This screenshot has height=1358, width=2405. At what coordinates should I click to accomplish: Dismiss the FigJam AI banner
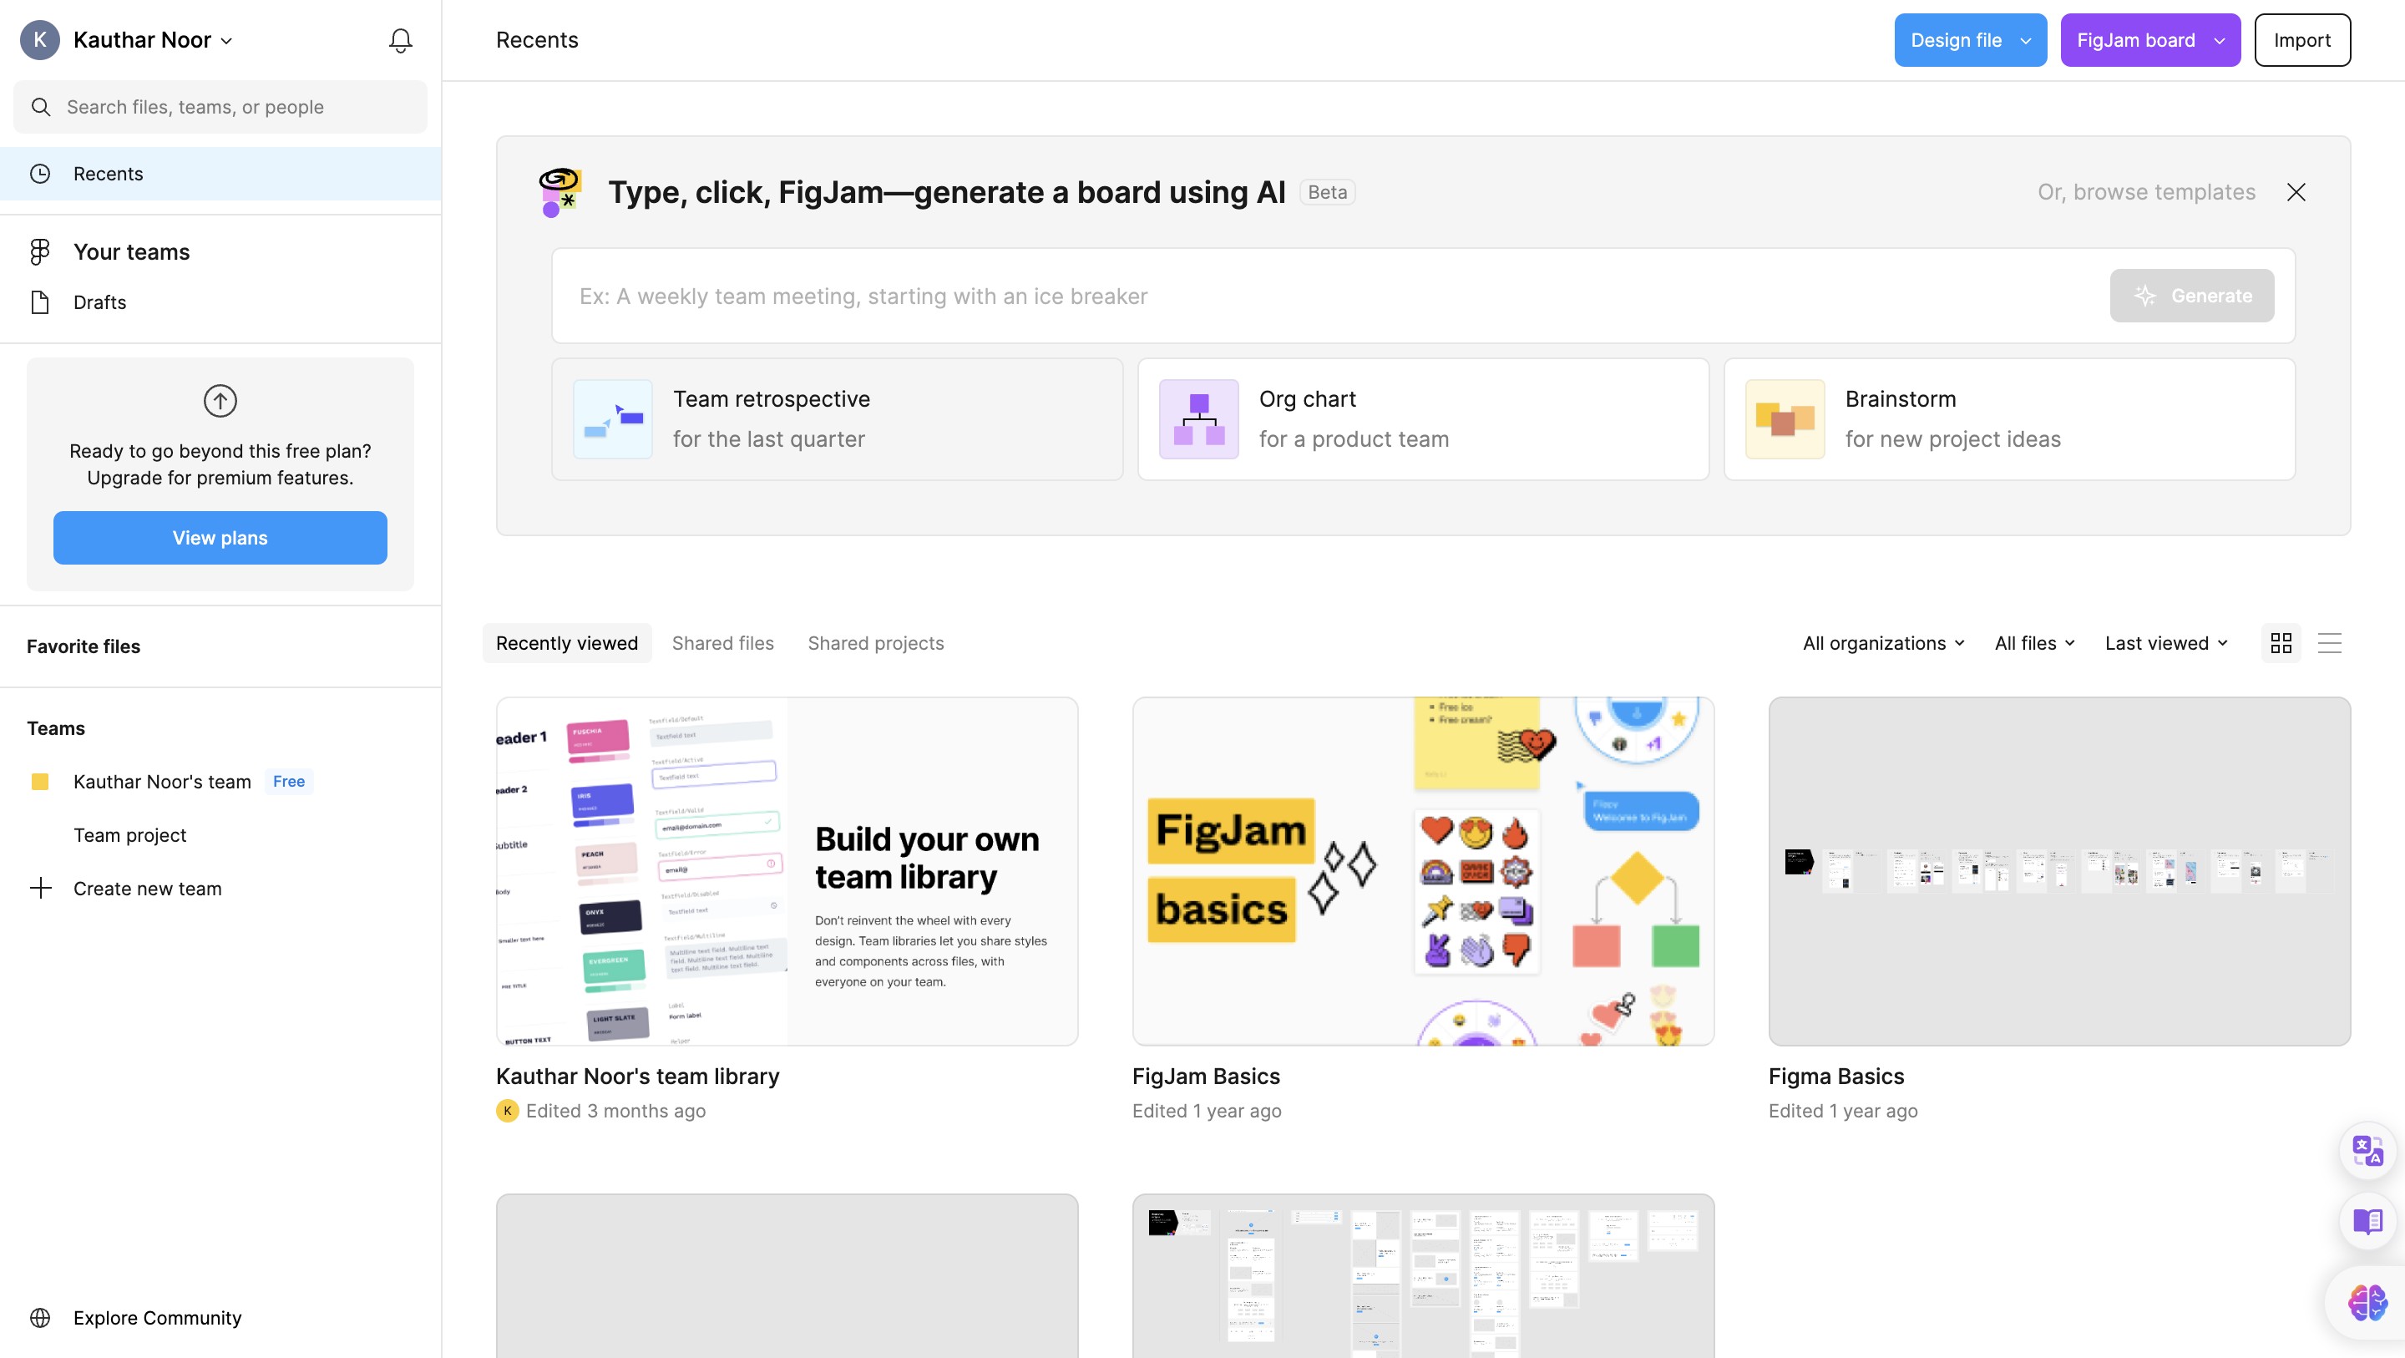tap(2296, 192)
